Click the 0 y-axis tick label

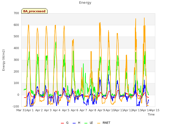[18, 95]
